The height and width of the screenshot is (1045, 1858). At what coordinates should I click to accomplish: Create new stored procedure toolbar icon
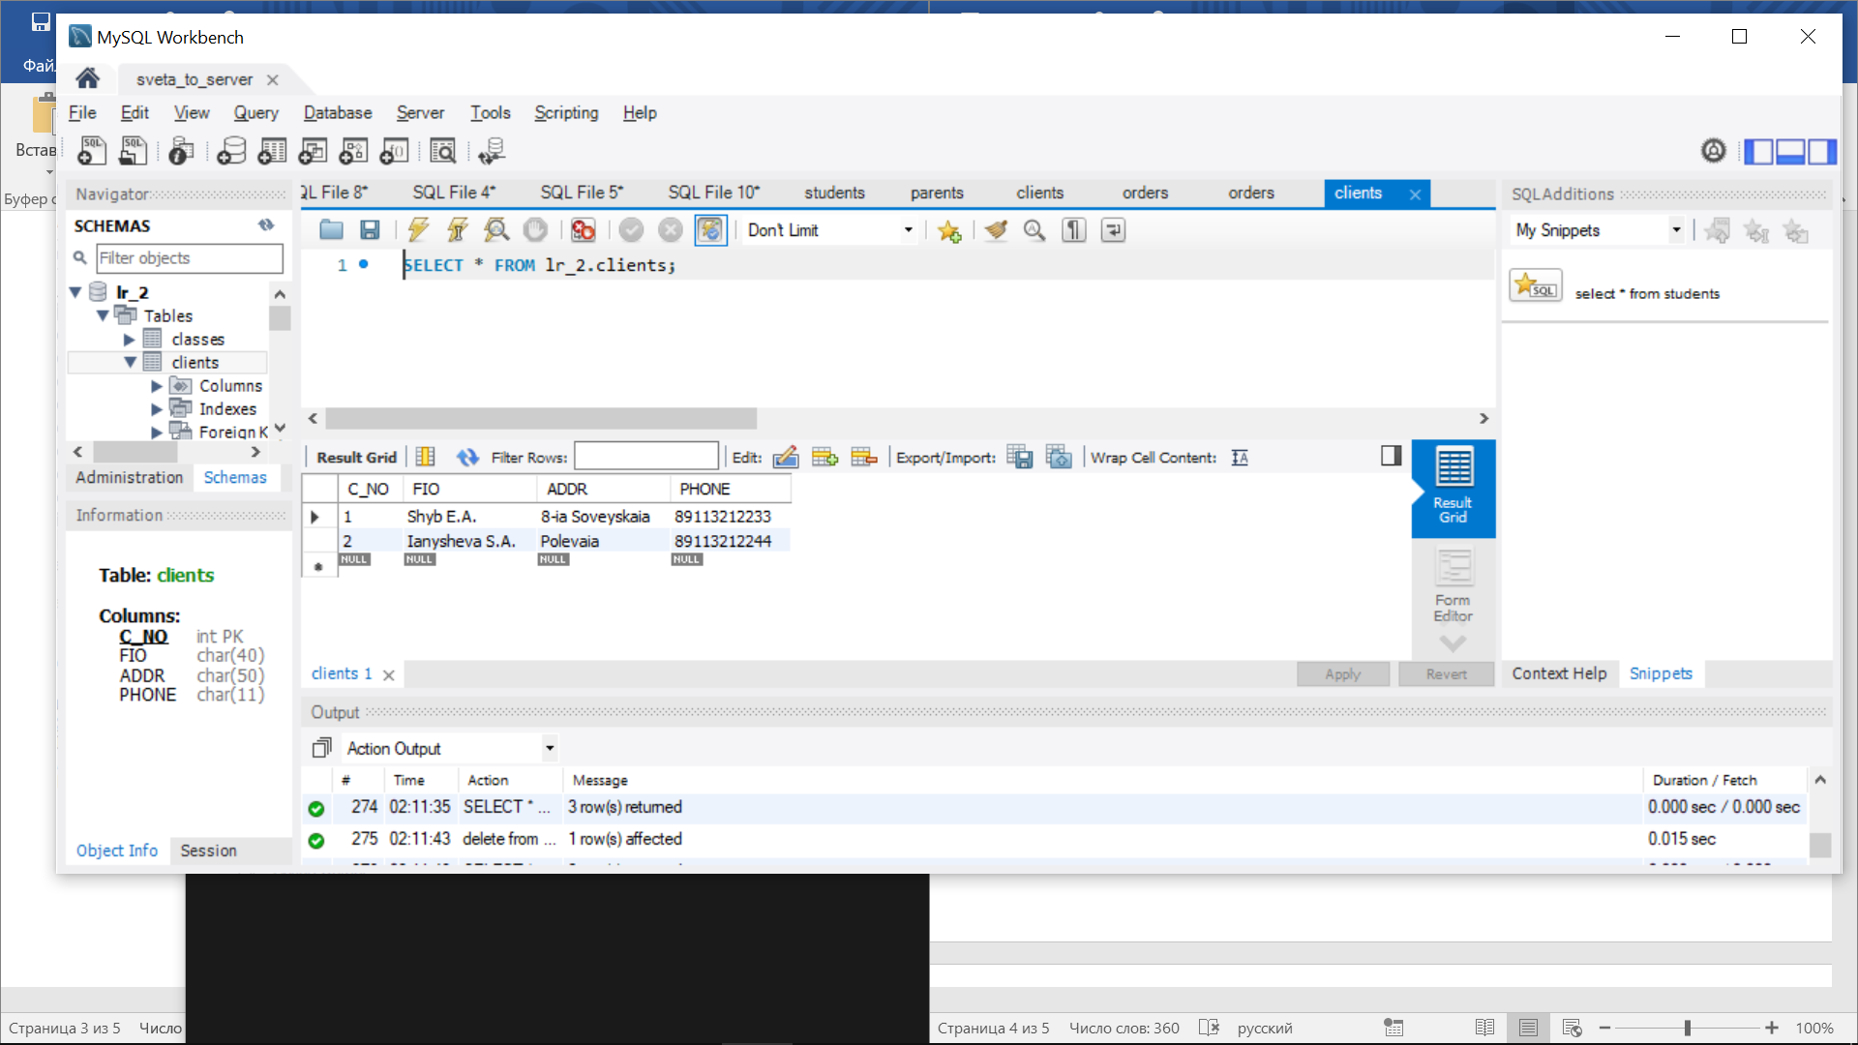coord(353,151)
